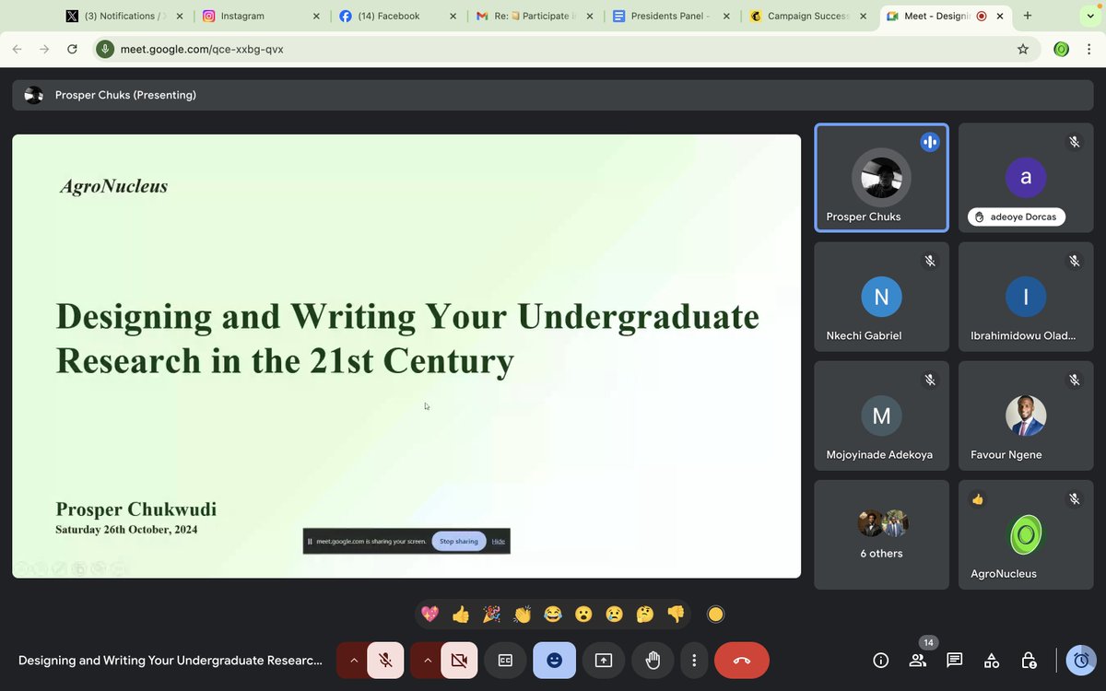Send the thumbs down reaction

[676, 615]
